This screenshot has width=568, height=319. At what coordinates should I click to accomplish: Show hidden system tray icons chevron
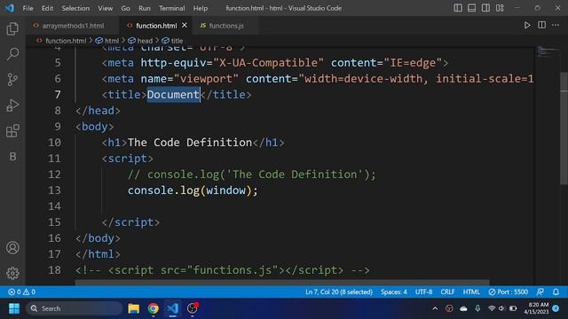click(435, 308)
